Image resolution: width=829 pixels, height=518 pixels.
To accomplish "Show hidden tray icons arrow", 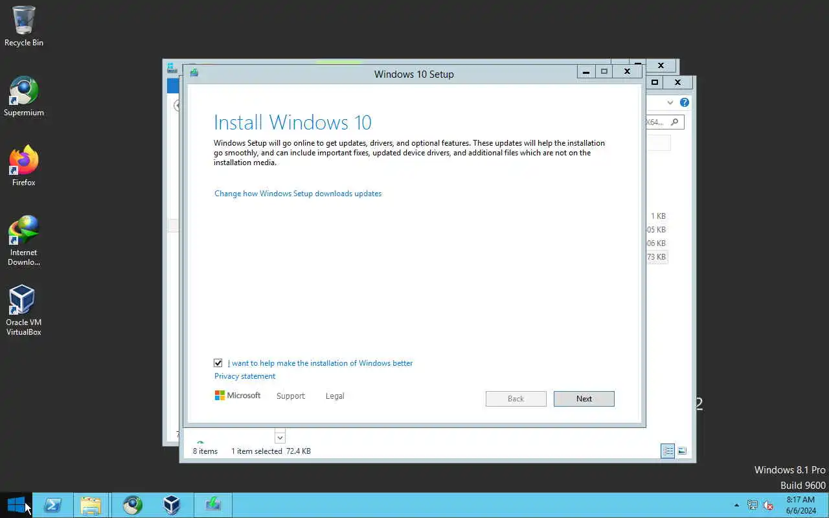I will tap(736, 505).
